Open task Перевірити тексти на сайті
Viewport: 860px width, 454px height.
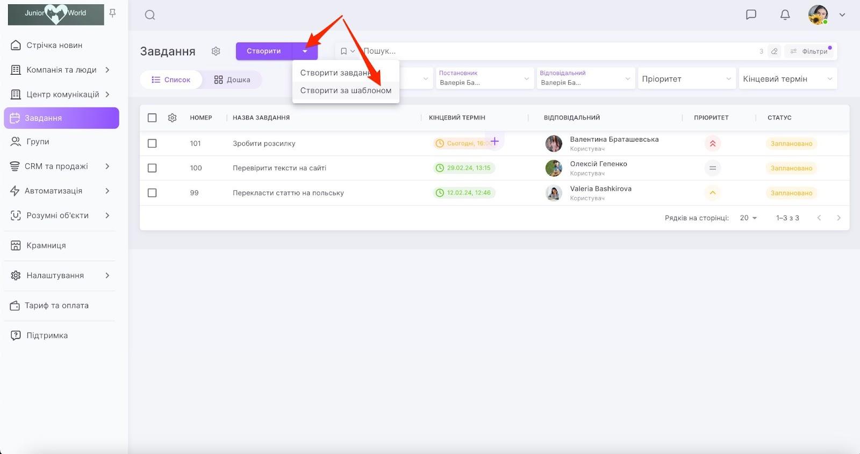click(279, 168)
